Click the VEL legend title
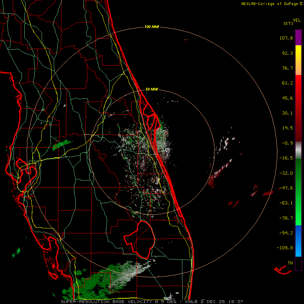The width and height of the screenshot is (304, 304). pyautogui.click(x=297, y=20)
